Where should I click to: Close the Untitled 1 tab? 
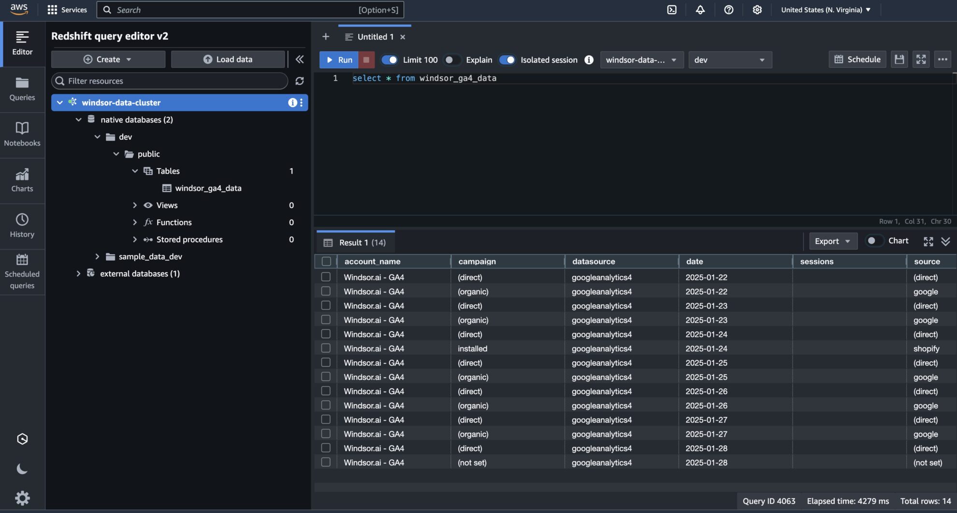click(x=403, y=37)
